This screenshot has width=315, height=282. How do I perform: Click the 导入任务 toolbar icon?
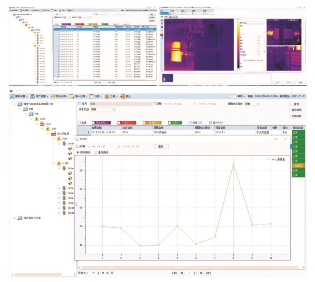pos(71,96)
